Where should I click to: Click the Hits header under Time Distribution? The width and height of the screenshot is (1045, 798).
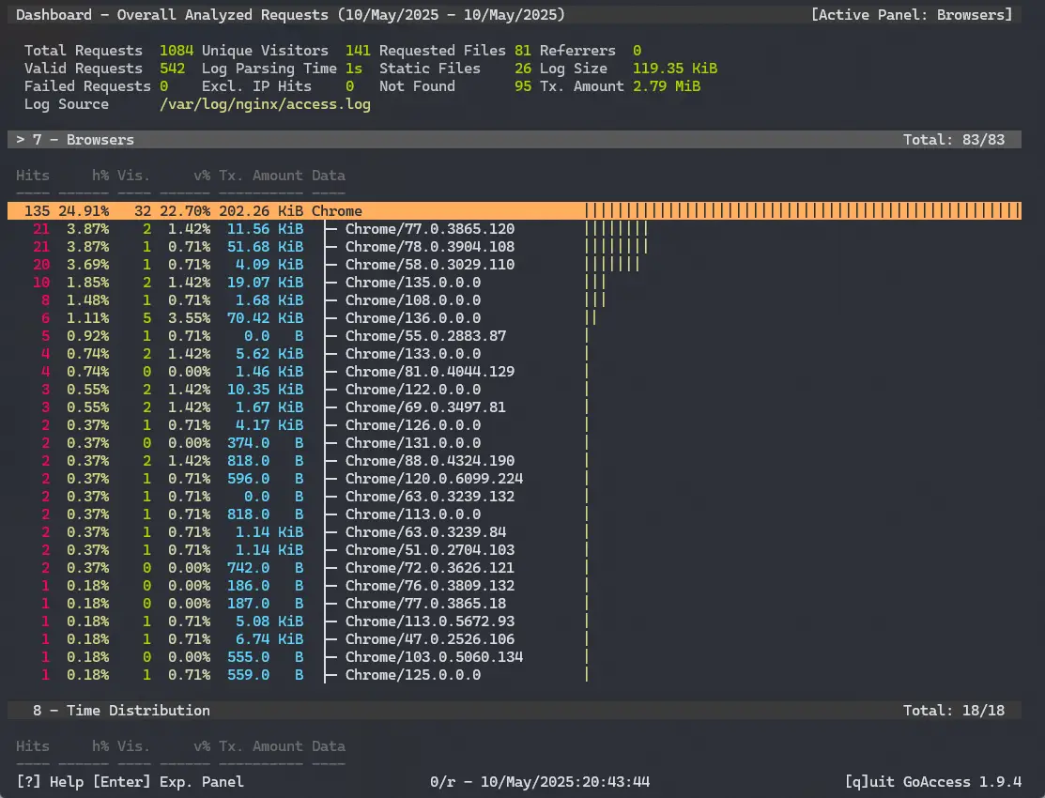pyautogui.click(x=33, y=746)
